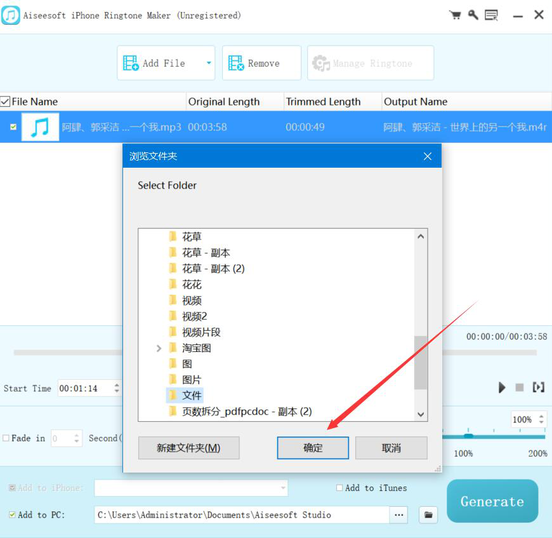Click the folder list scrollbar thumb
Screen dimensions: 552x538
420,363
